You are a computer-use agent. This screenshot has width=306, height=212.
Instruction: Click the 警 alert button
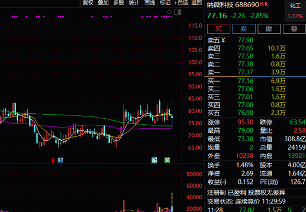point(294,29)
